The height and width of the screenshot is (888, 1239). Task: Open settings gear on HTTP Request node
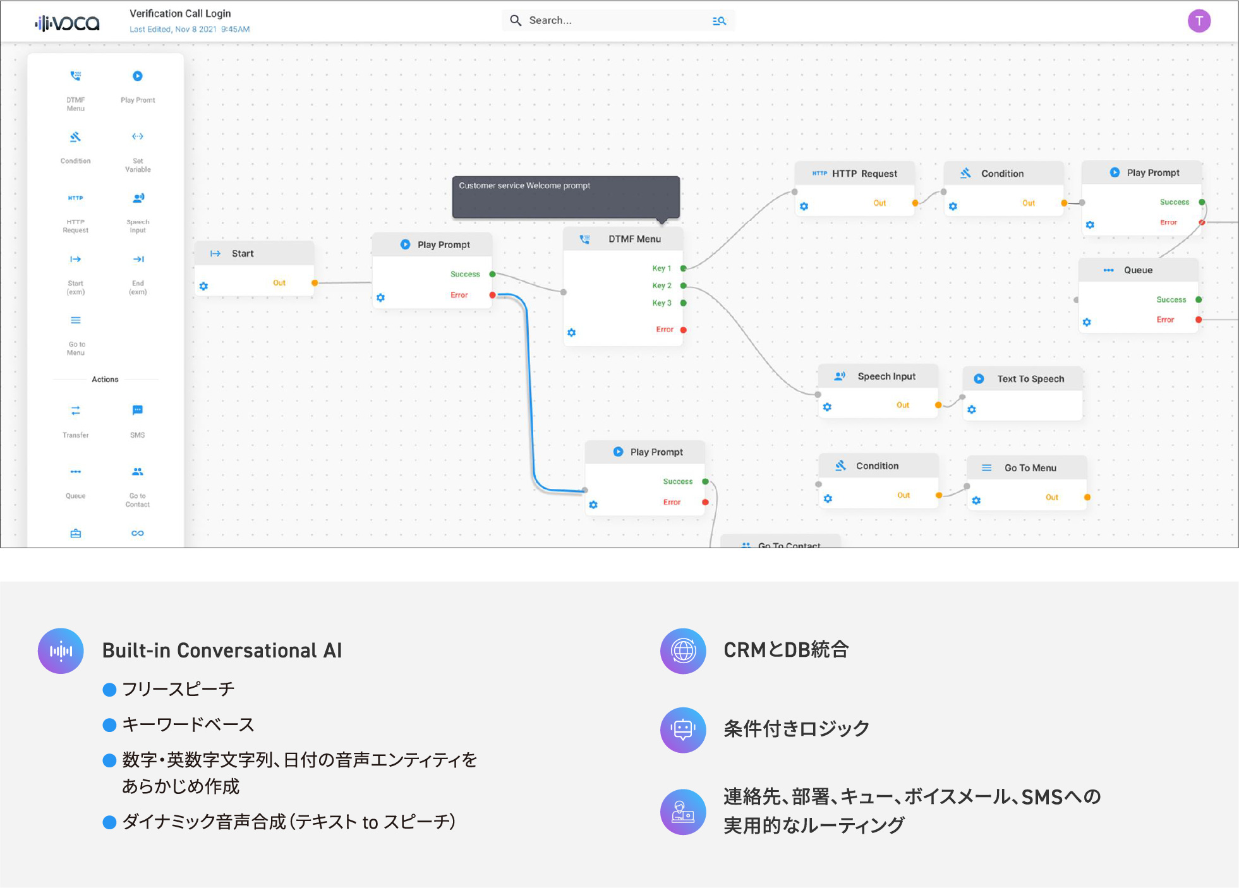point(804,207)
